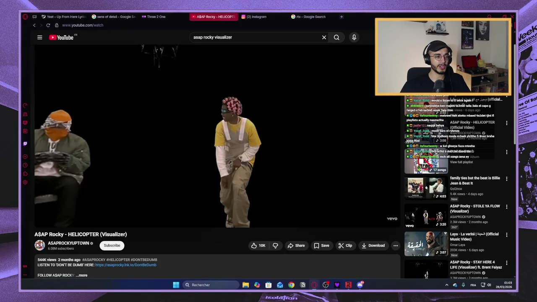
Task: Open the ASAPROCKYUPTOWN channel avatar
Action: click(x=40, y=245)
